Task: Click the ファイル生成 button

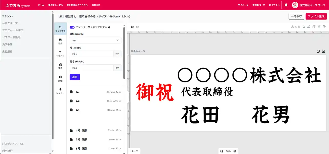Action: [316, 16]
